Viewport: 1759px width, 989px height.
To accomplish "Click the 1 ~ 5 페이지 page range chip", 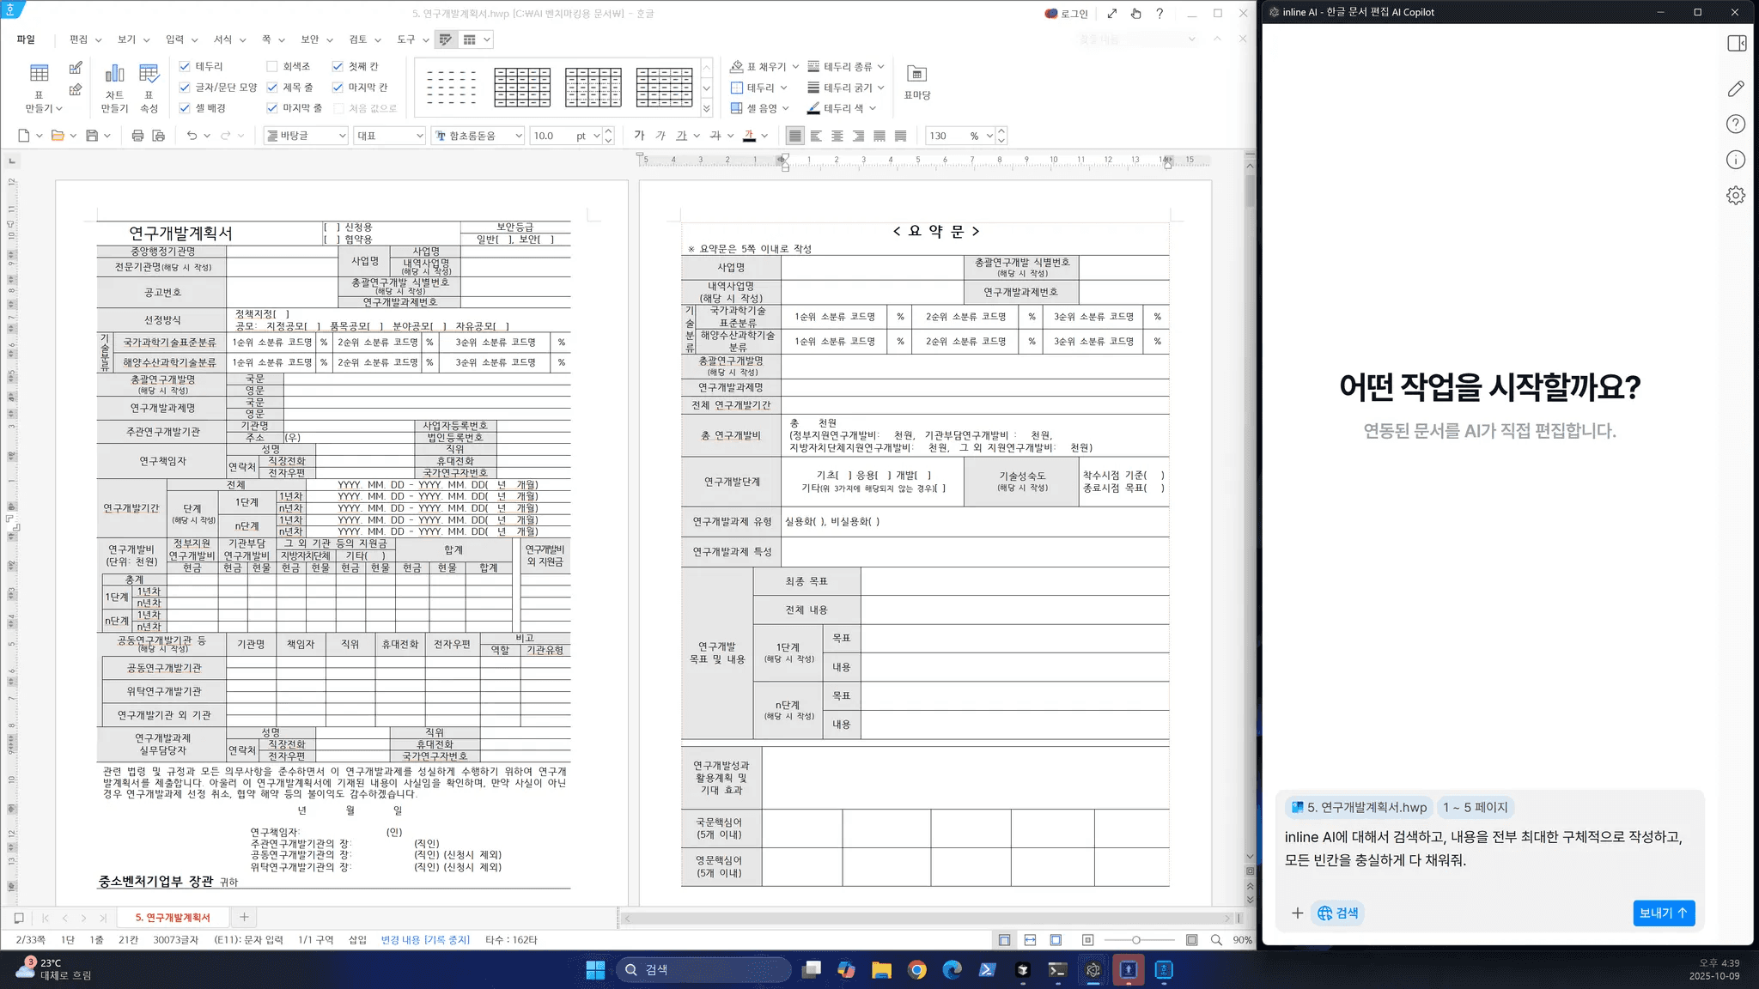I will (1475, 808).
